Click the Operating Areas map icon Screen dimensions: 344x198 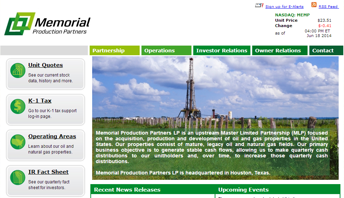click(17, 141)
